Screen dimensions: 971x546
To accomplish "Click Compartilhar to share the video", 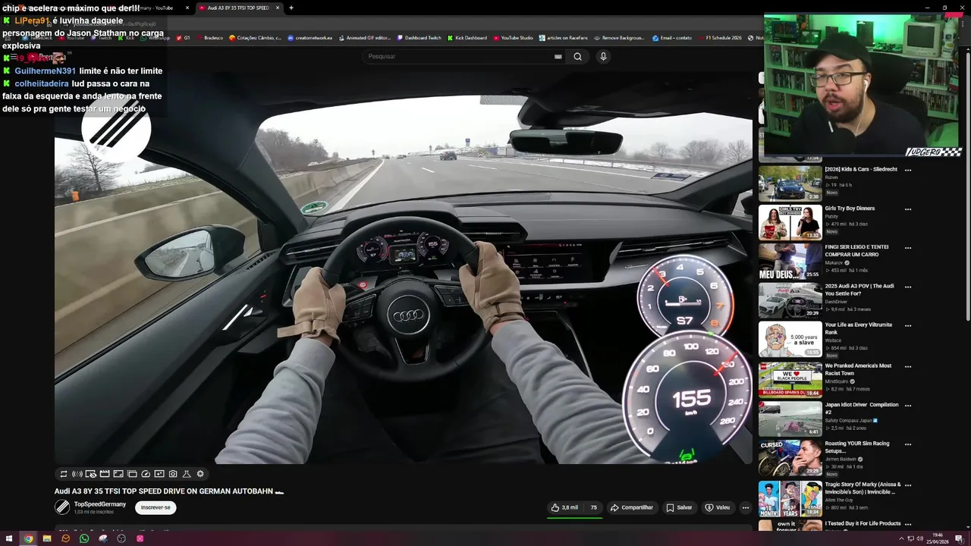I will click(631, 507).
